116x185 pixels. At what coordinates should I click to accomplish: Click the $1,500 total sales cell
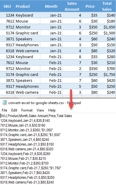107,33
